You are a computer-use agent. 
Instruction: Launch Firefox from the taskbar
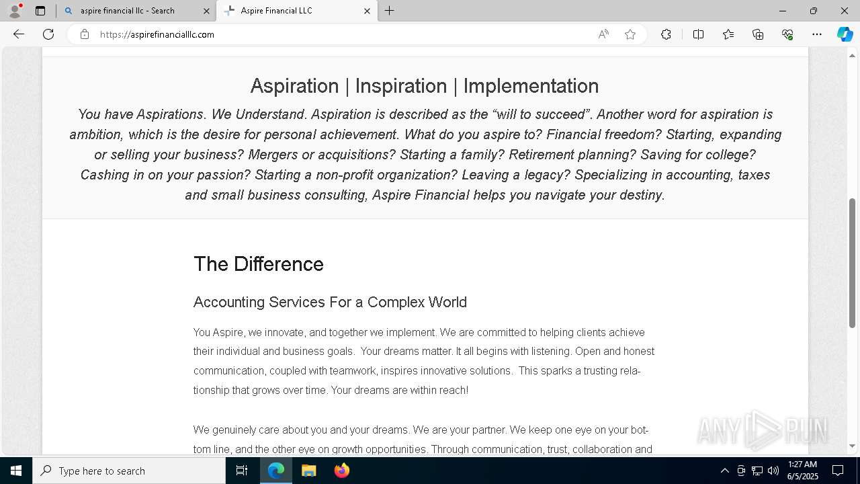click(342, 471)
